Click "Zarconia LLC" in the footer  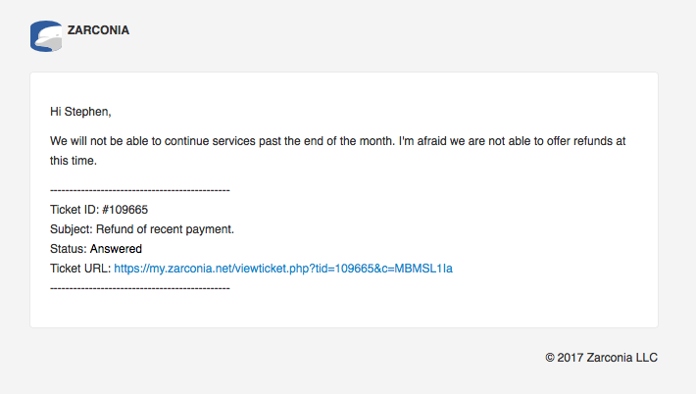coord(623,358)
